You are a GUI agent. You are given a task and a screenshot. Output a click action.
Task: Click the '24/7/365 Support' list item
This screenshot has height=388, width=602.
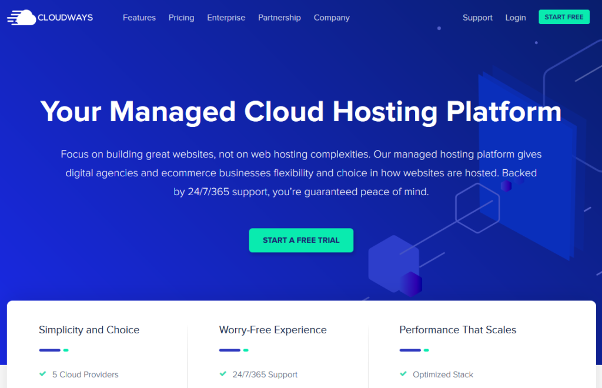[x=265, y=374]
